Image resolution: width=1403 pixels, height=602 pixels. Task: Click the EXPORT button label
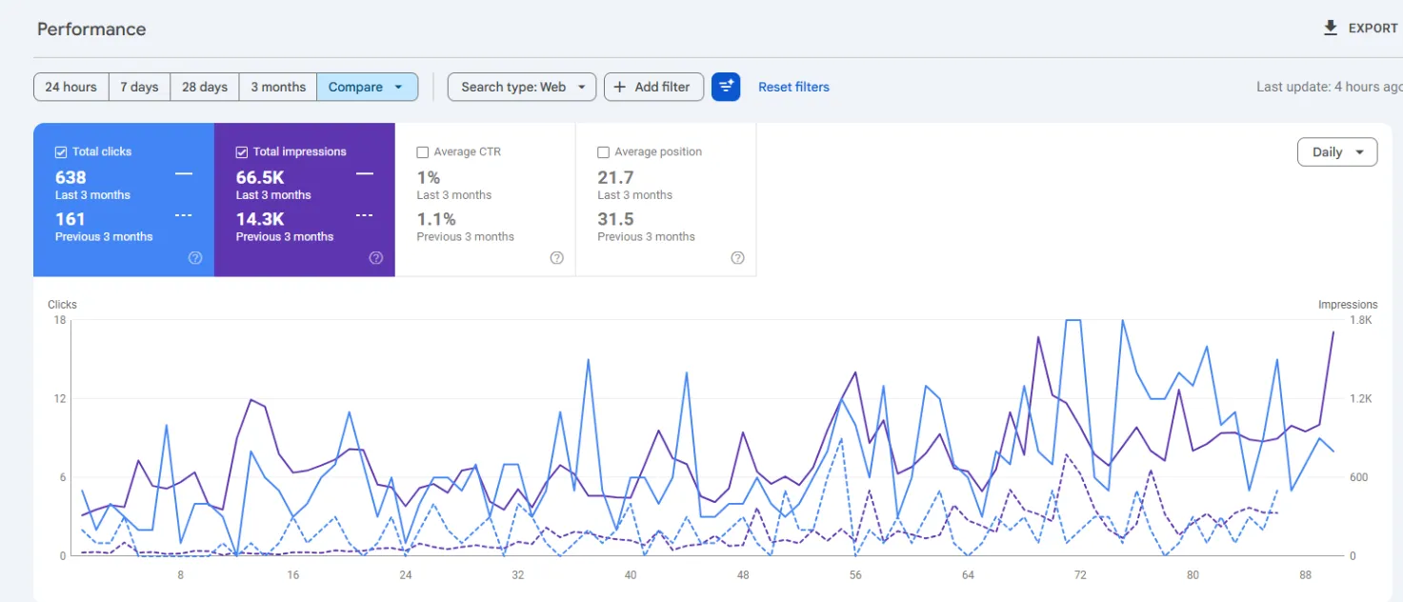click(x=1373, y=28)
